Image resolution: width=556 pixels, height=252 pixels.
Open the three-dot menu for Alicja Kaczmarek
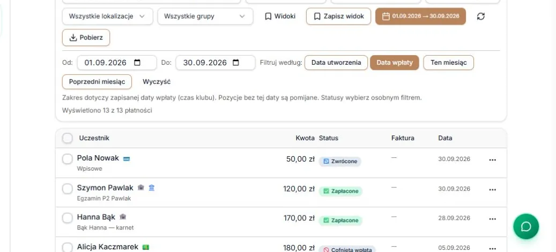(x=493, y=248)
